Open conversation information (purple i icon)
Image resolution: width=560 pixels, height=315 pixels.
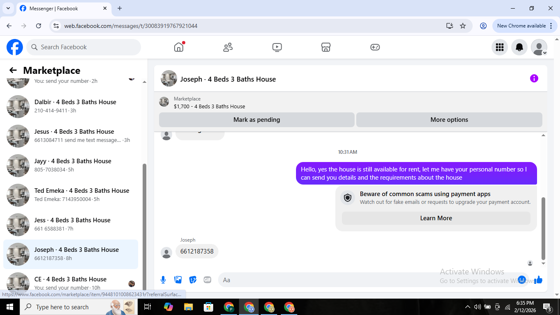[534, 78]
